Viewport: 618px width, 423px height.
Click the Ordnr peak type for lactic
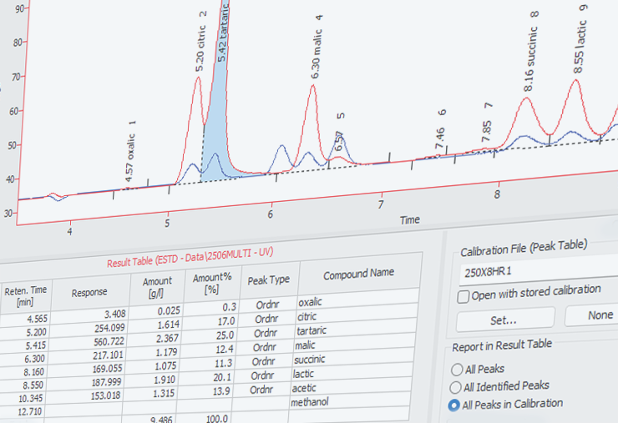(262, 375)
